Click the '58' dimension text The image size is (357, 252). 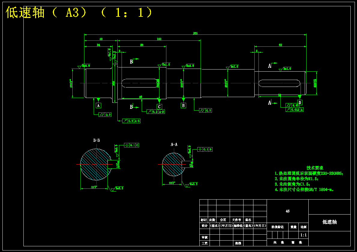[x=142, y=45]
